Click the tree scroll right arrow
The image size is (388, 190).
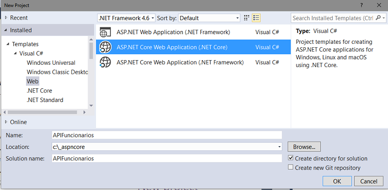tap(85, 112)
